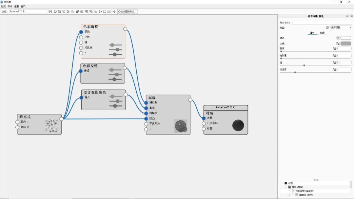Click the connected-dots icon before 几何图形节点

click(114, 11)
